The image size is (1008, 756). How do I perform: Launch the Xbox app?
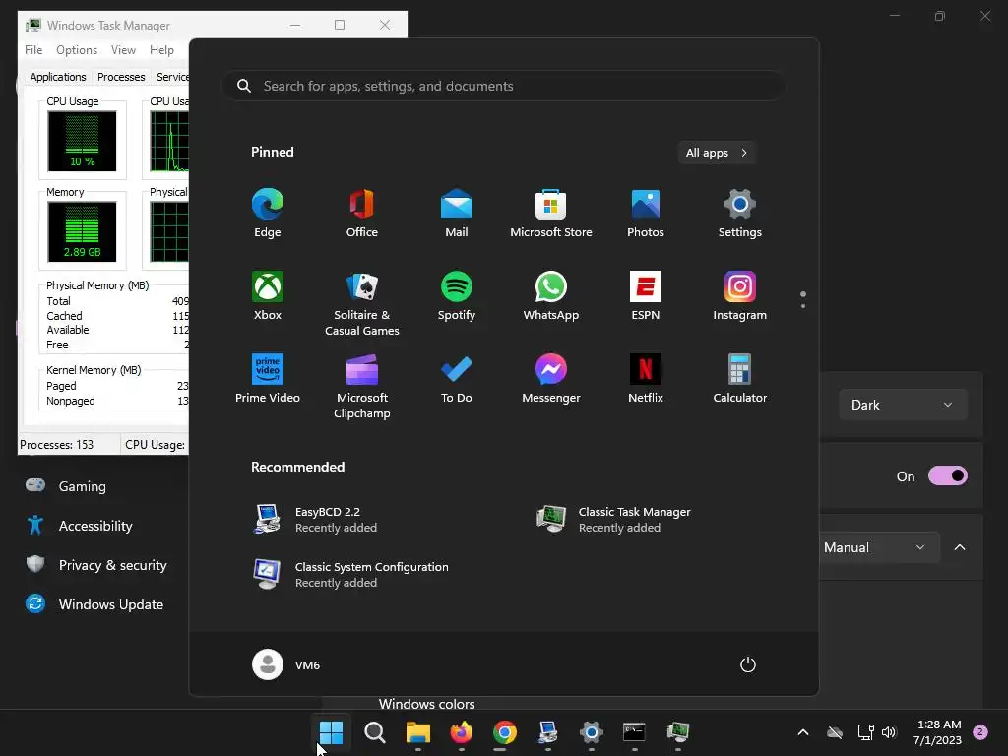(x=268, y=296)
